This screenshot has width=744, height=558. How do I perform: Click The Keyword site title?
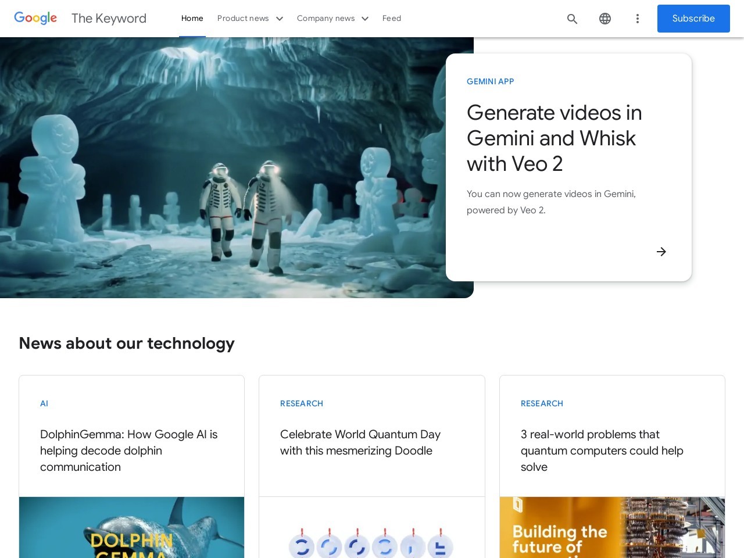pos(109,19)
